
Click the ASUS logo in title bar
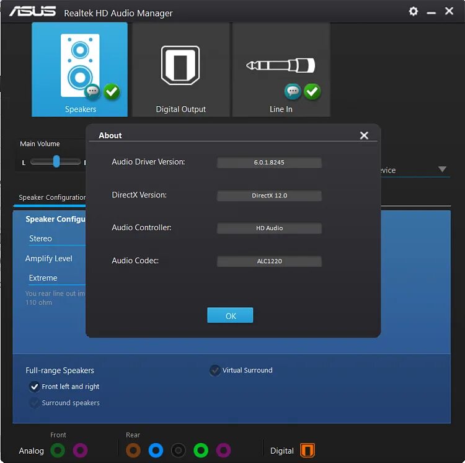point(32,12)
